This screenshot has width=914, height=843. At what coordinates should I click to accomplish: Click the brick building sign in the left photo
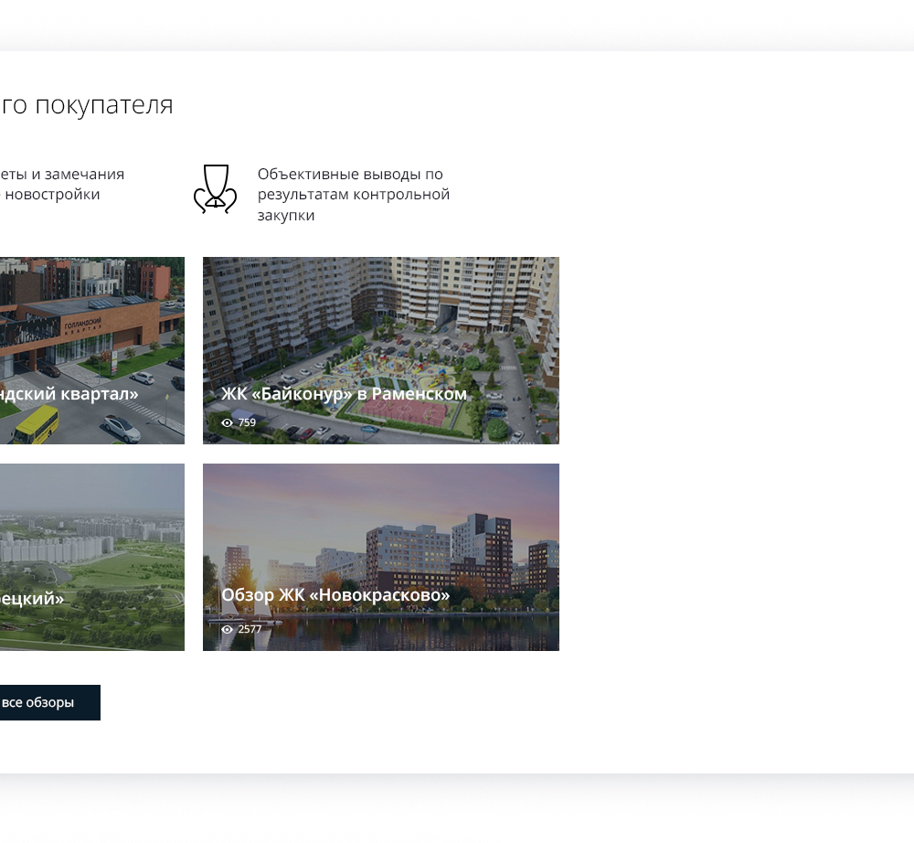tap(82, 326)
